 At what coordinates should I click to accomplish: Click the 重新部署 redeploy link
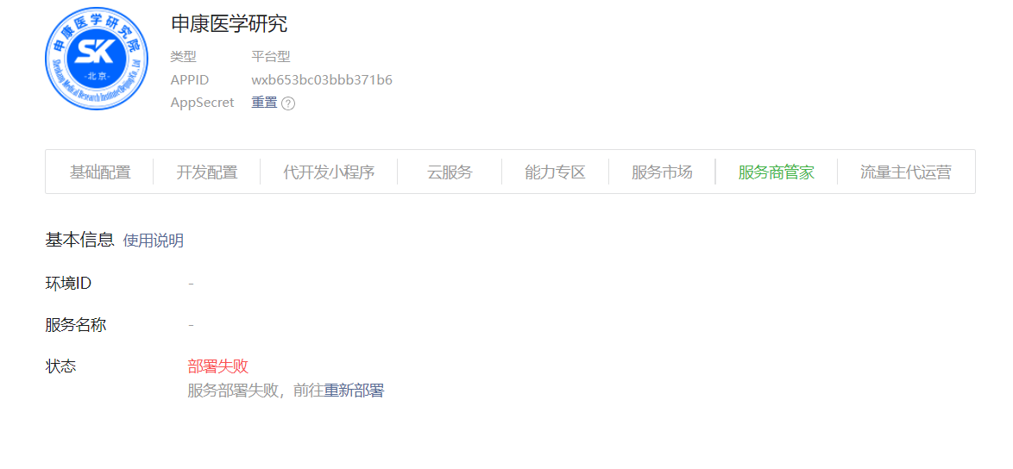click(x=354, y=391)
